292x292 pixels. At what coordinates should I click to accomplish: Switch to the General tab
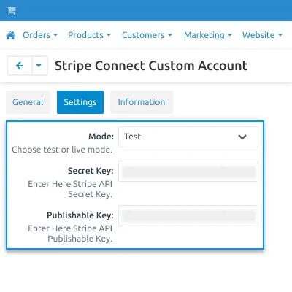click(x=28, y=102)
